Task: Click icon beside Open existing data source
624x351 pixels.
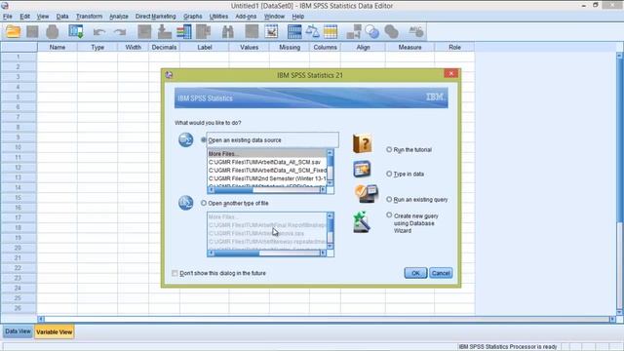Action: (x=185, y=139)
